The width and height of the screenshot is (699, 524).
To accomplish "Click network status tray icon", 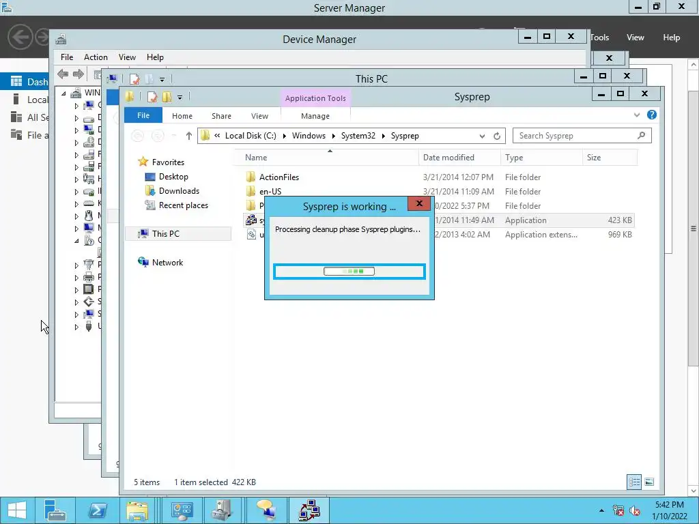I will tap(618, 510).
